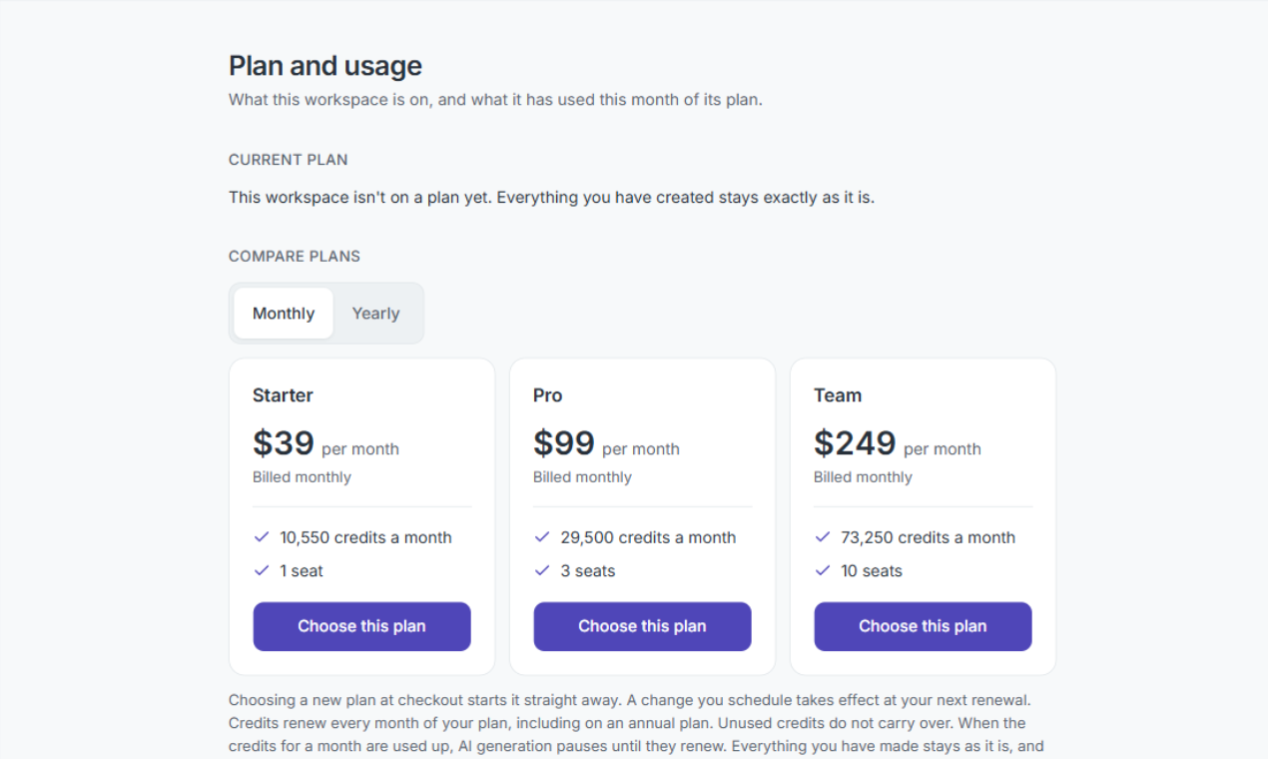Click the Current Plan section label

click(289, 160)
